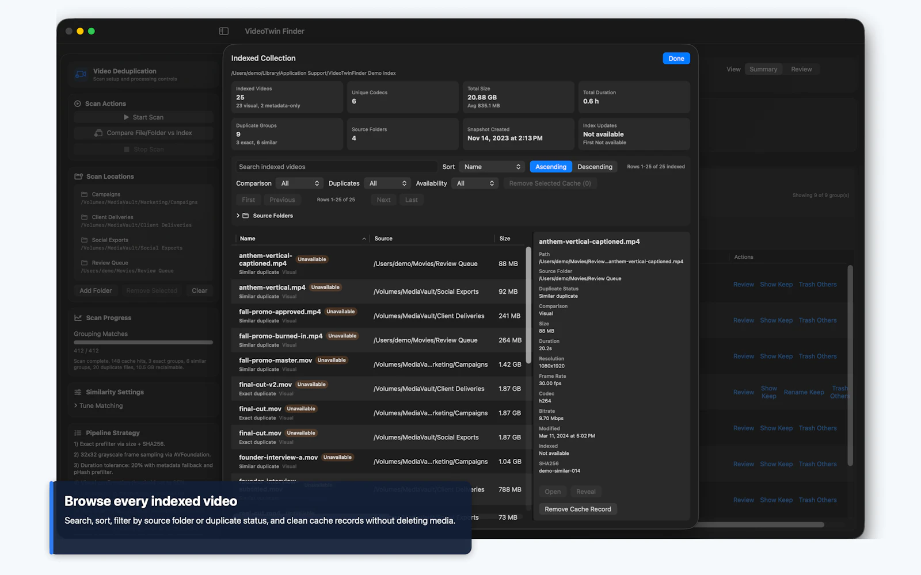Click the Source Folders folder icon
The image size is (921, 575).
(246, 216)
